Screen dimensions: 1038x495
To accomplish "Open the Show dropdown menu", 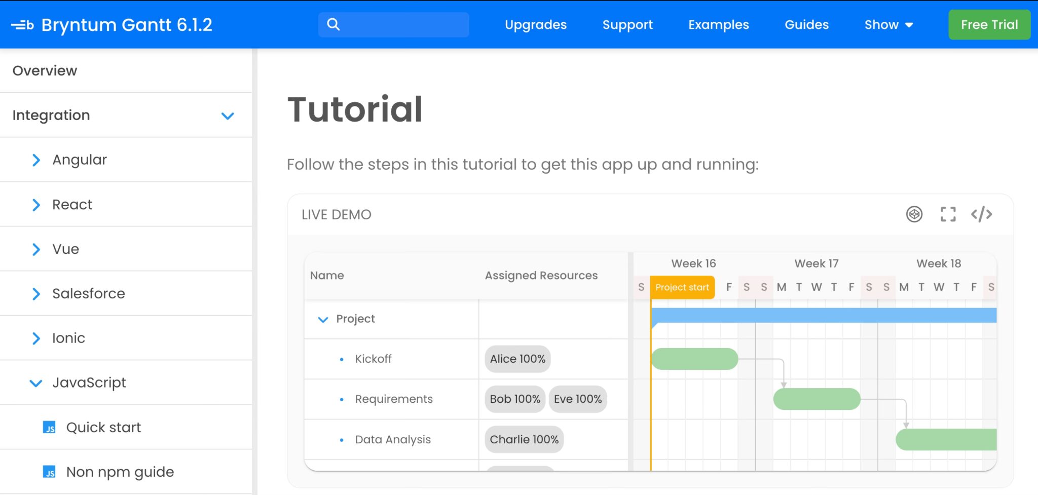I will coord(888,25).
